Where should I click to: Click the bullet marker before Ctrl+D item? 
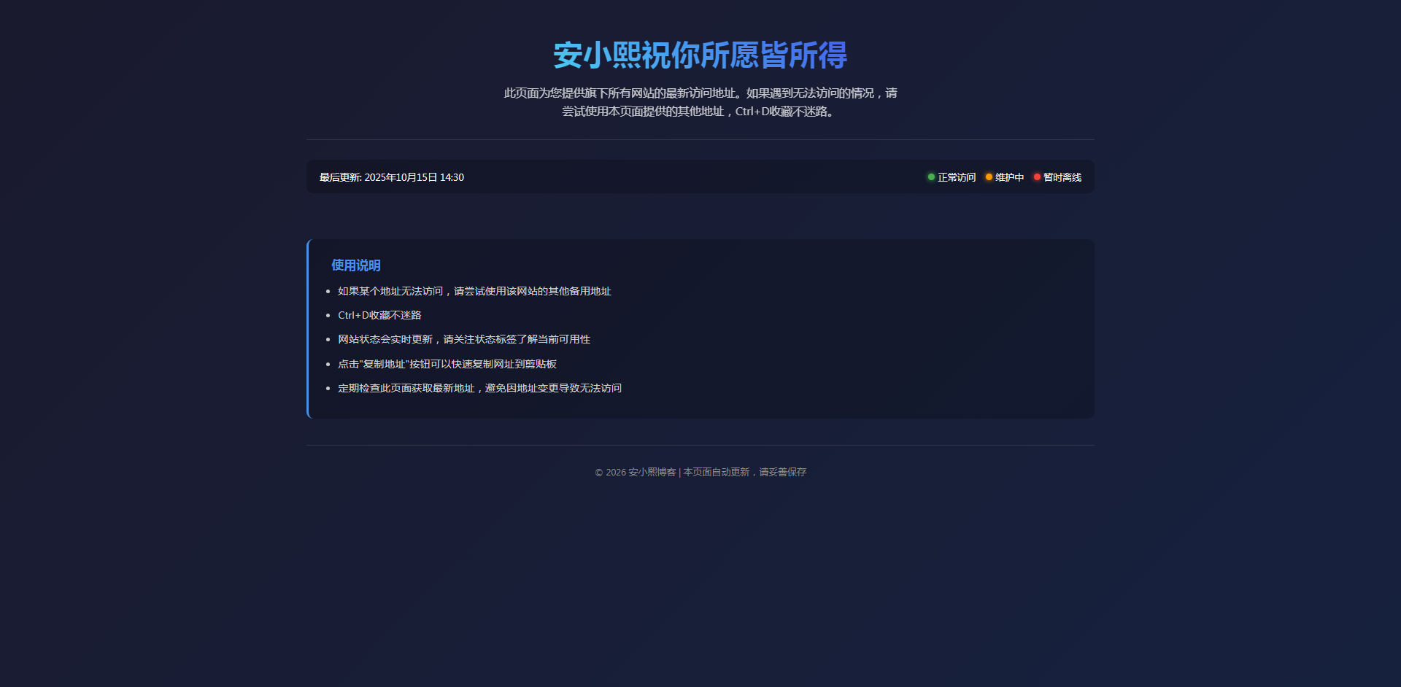328,316
